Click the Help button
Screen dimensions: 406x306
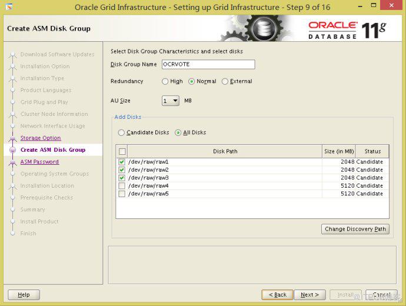click(24, 295)
